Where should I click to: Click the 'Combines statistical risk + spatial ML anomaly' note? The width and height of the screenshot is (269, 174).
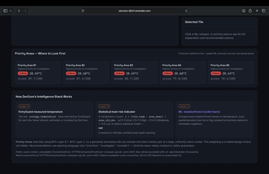(x=216, y=53)
